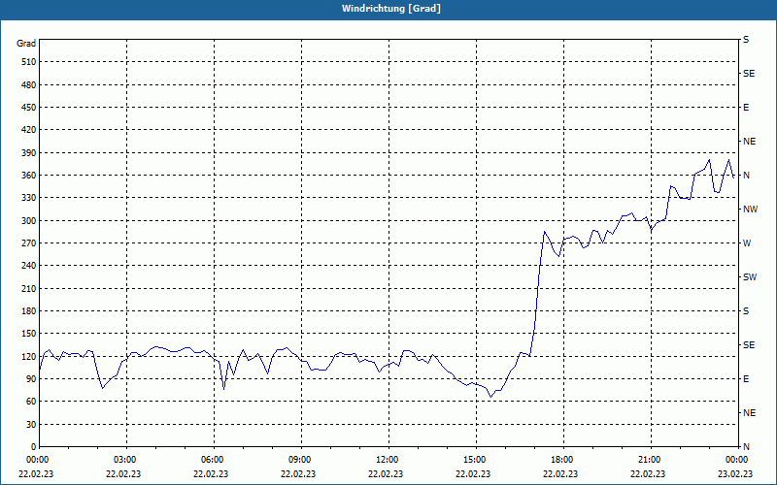The height and width of the screenshot is (485, 777).
Task: Click the SW compass direction label
Action: pyautogui.click(x=750, y=277)
